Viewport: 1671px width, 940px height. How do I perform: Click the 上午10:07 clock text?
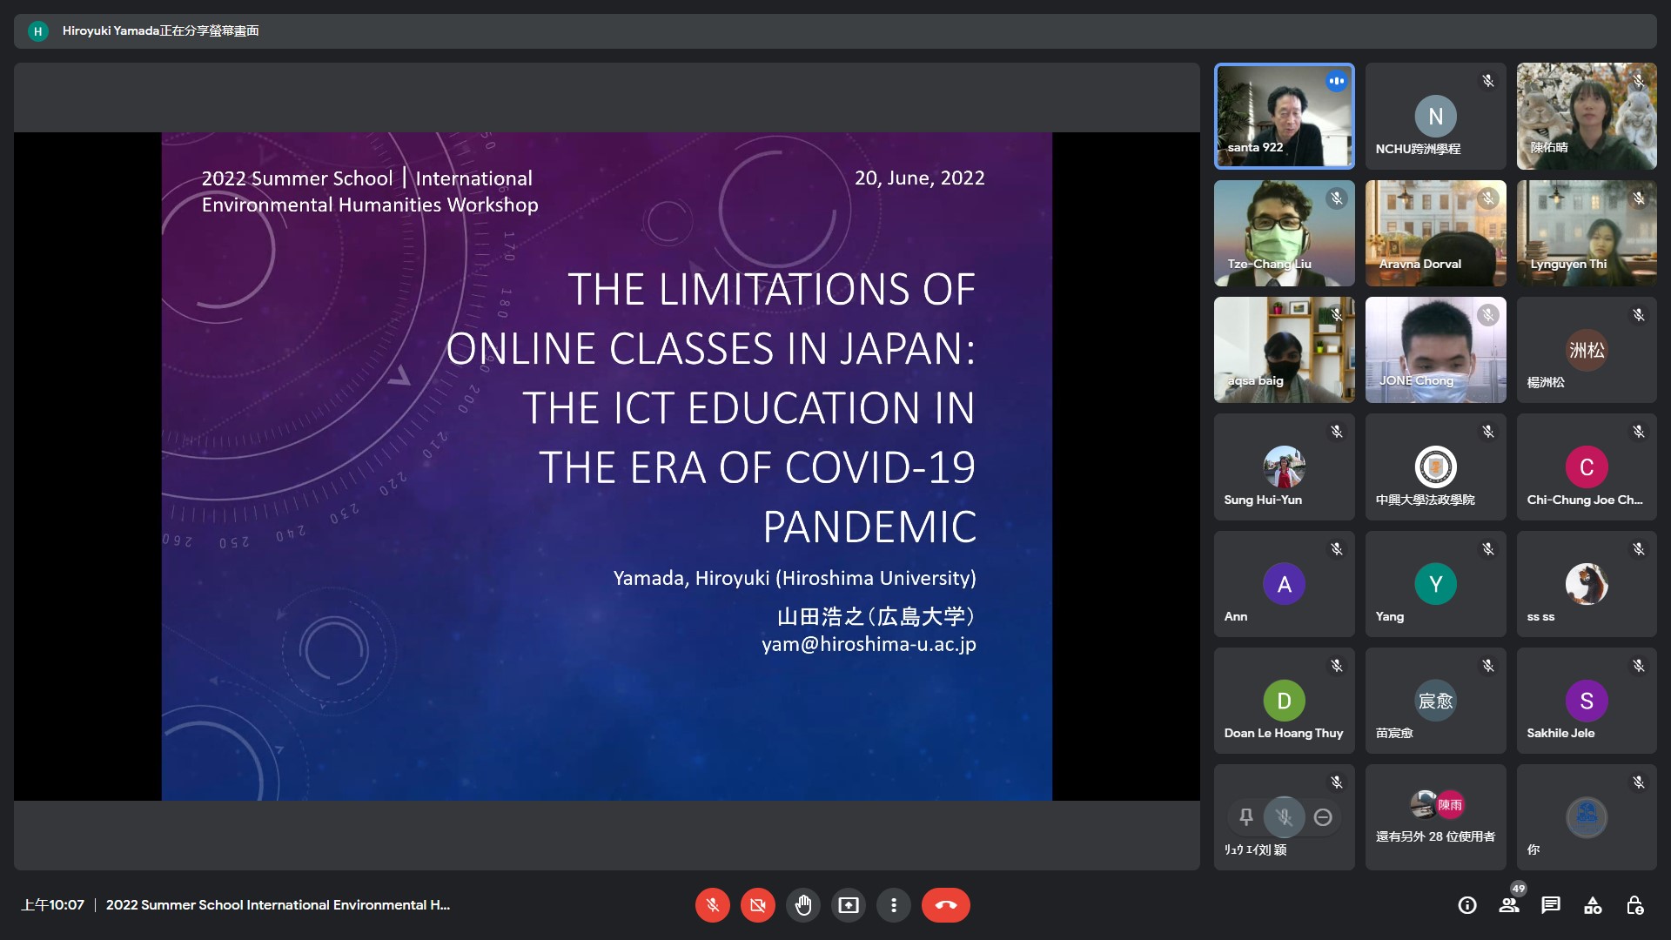click(52, 905)
